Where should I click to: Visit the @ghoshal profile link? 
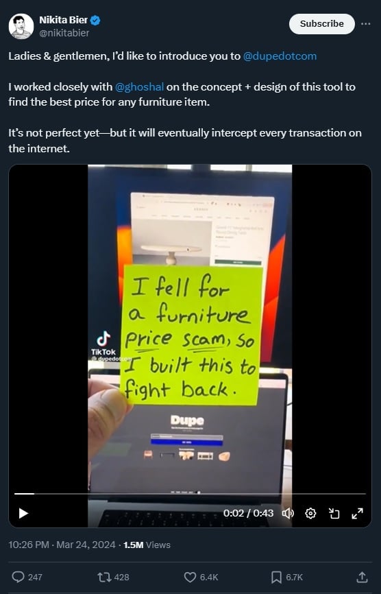click(139, 86)
